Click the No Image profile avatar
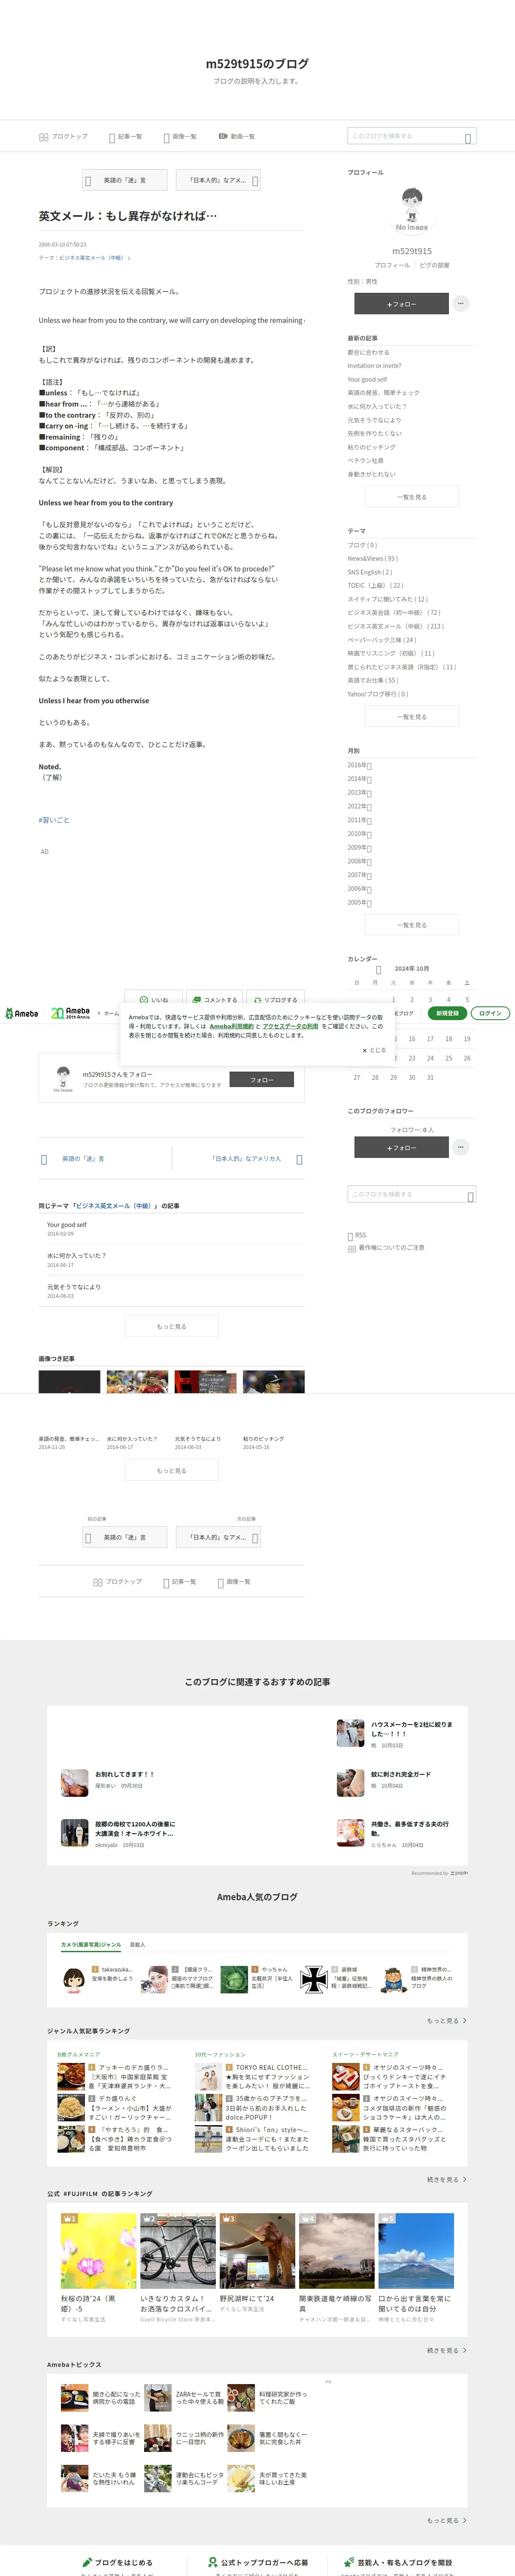The width and height of the screenshot is (515, 2576). [412, 210]
